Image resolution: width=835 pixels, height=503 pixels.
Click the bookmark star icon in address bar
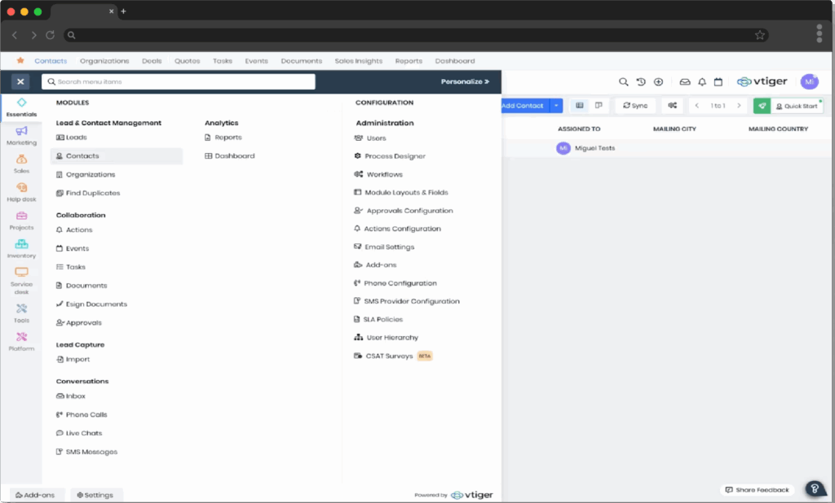tap(760, 35)
